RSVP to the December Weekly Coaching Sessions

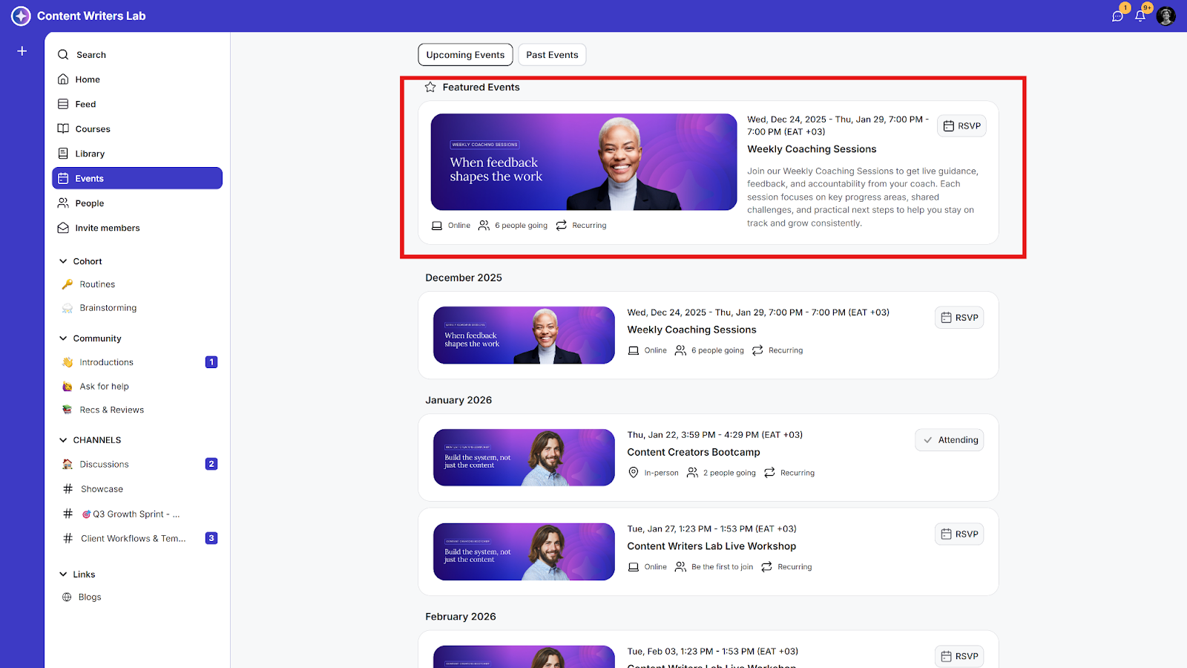tap(959, 318)
